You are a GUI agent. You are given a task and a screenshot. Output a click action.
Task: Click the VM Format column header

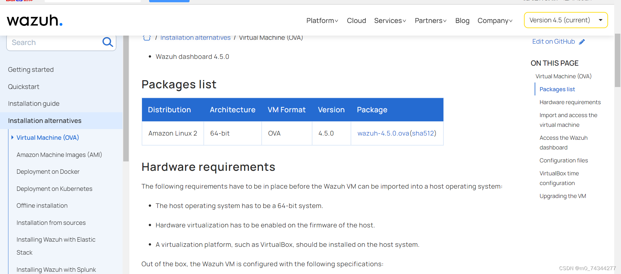click(287, 110)
